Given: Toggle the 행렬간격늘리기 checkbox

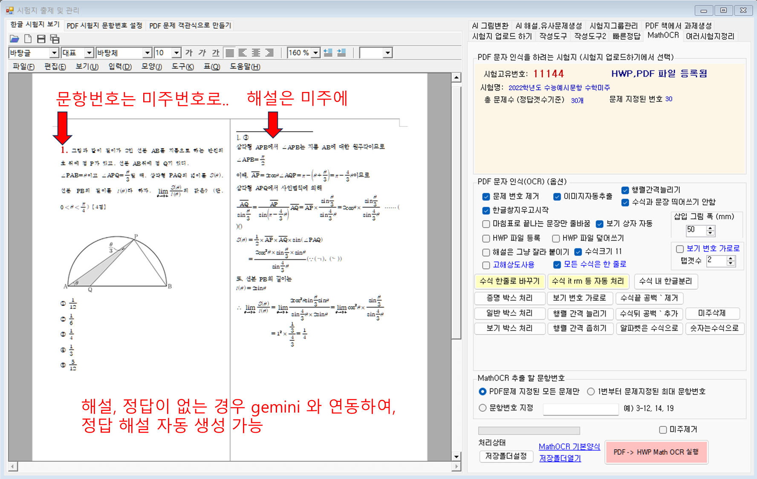Looking at the screenshot, I should coord(625,190).
